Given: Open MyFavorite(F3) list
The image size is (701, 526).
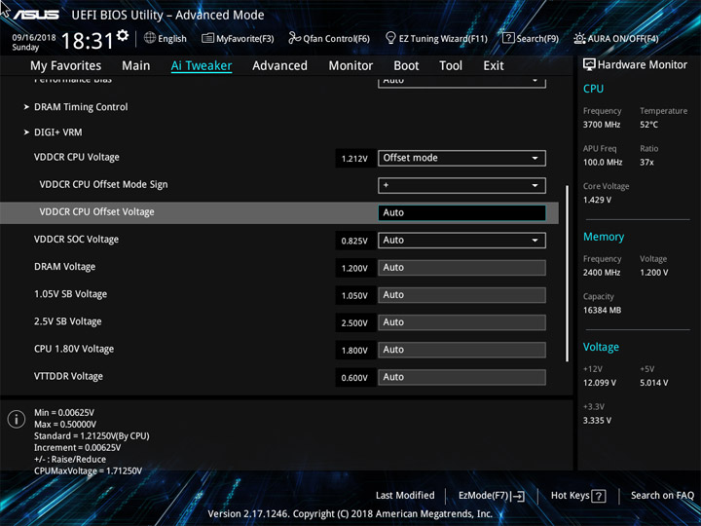Looking at the screenshot, I should pos(238,38).
